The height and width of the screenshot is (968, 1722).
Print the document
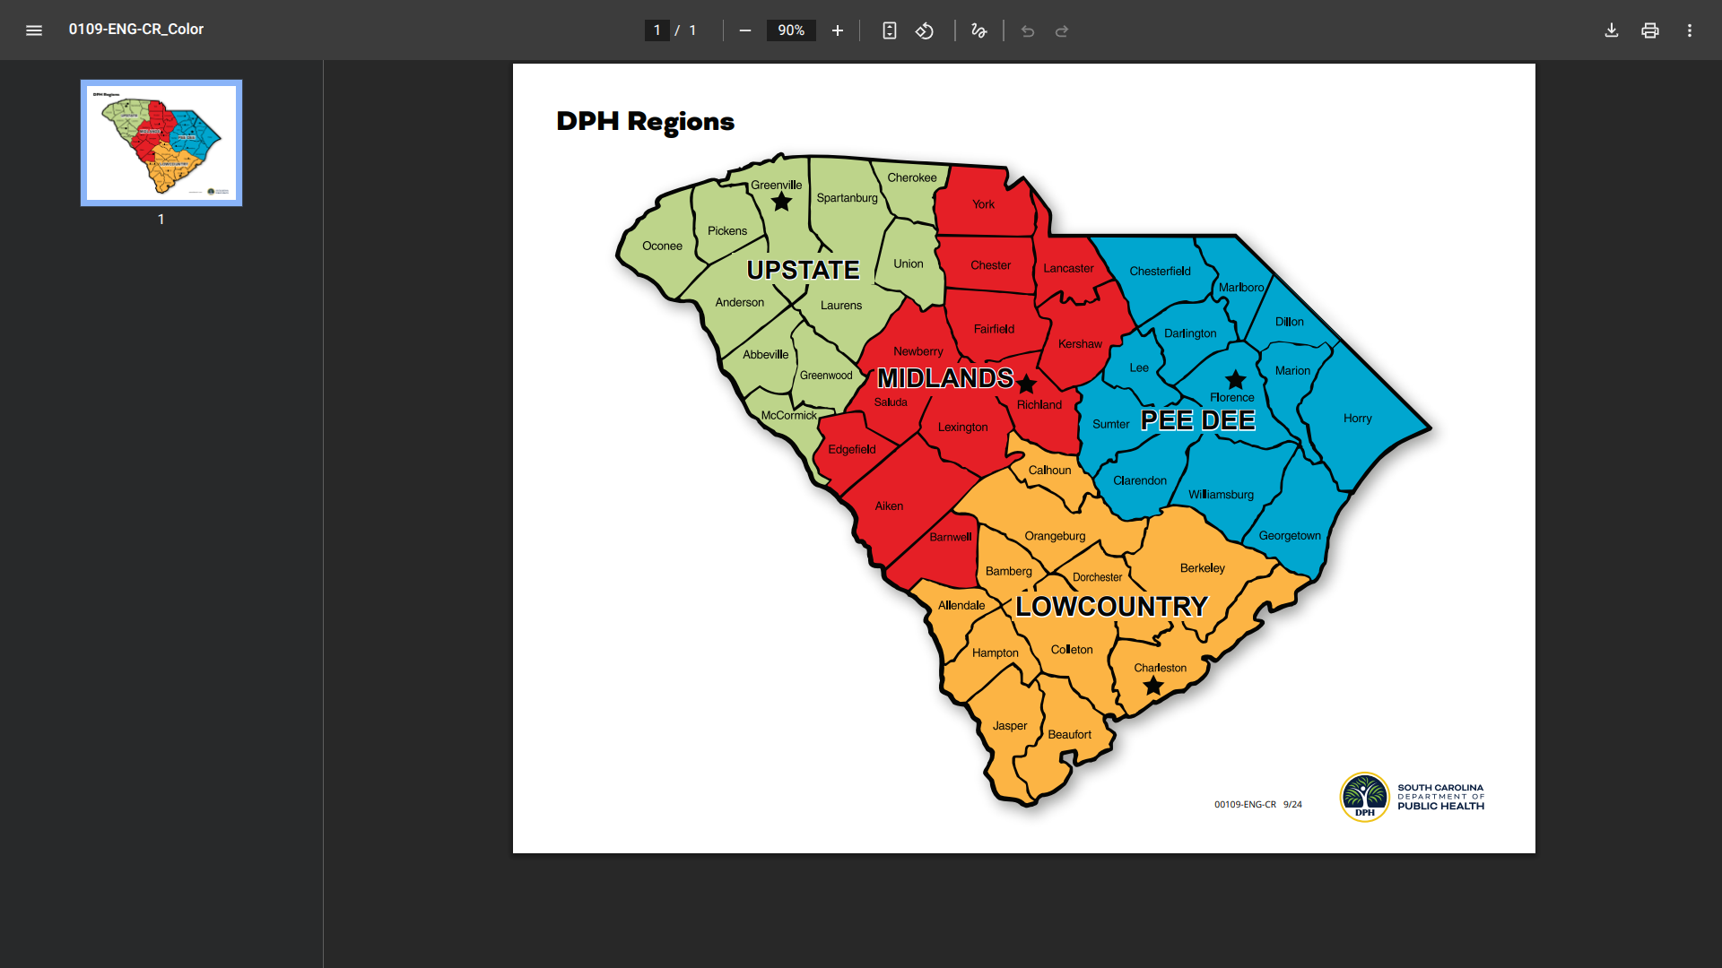click(1649, 30)
